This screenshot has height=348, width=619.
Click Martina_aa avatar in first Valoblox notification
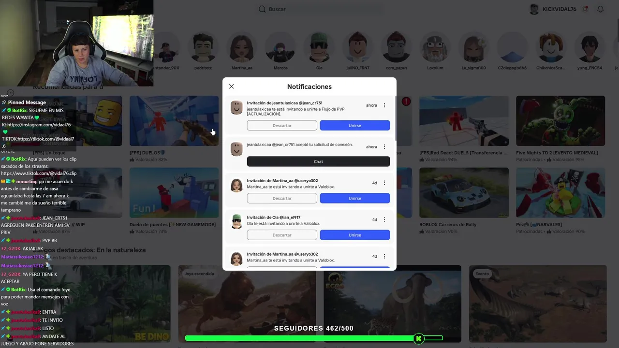click(x=236, y=185)
